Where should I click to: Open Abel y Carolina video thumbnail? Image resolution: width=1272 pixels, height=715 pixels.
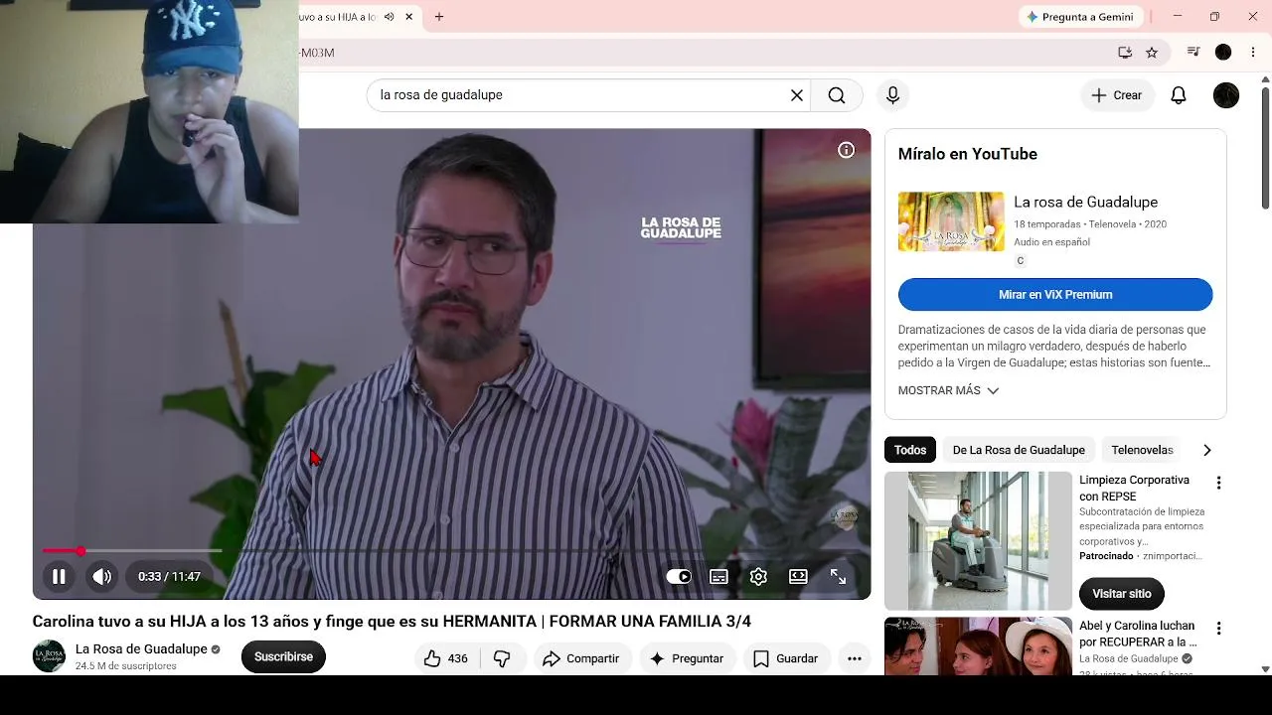click(978, 646)
